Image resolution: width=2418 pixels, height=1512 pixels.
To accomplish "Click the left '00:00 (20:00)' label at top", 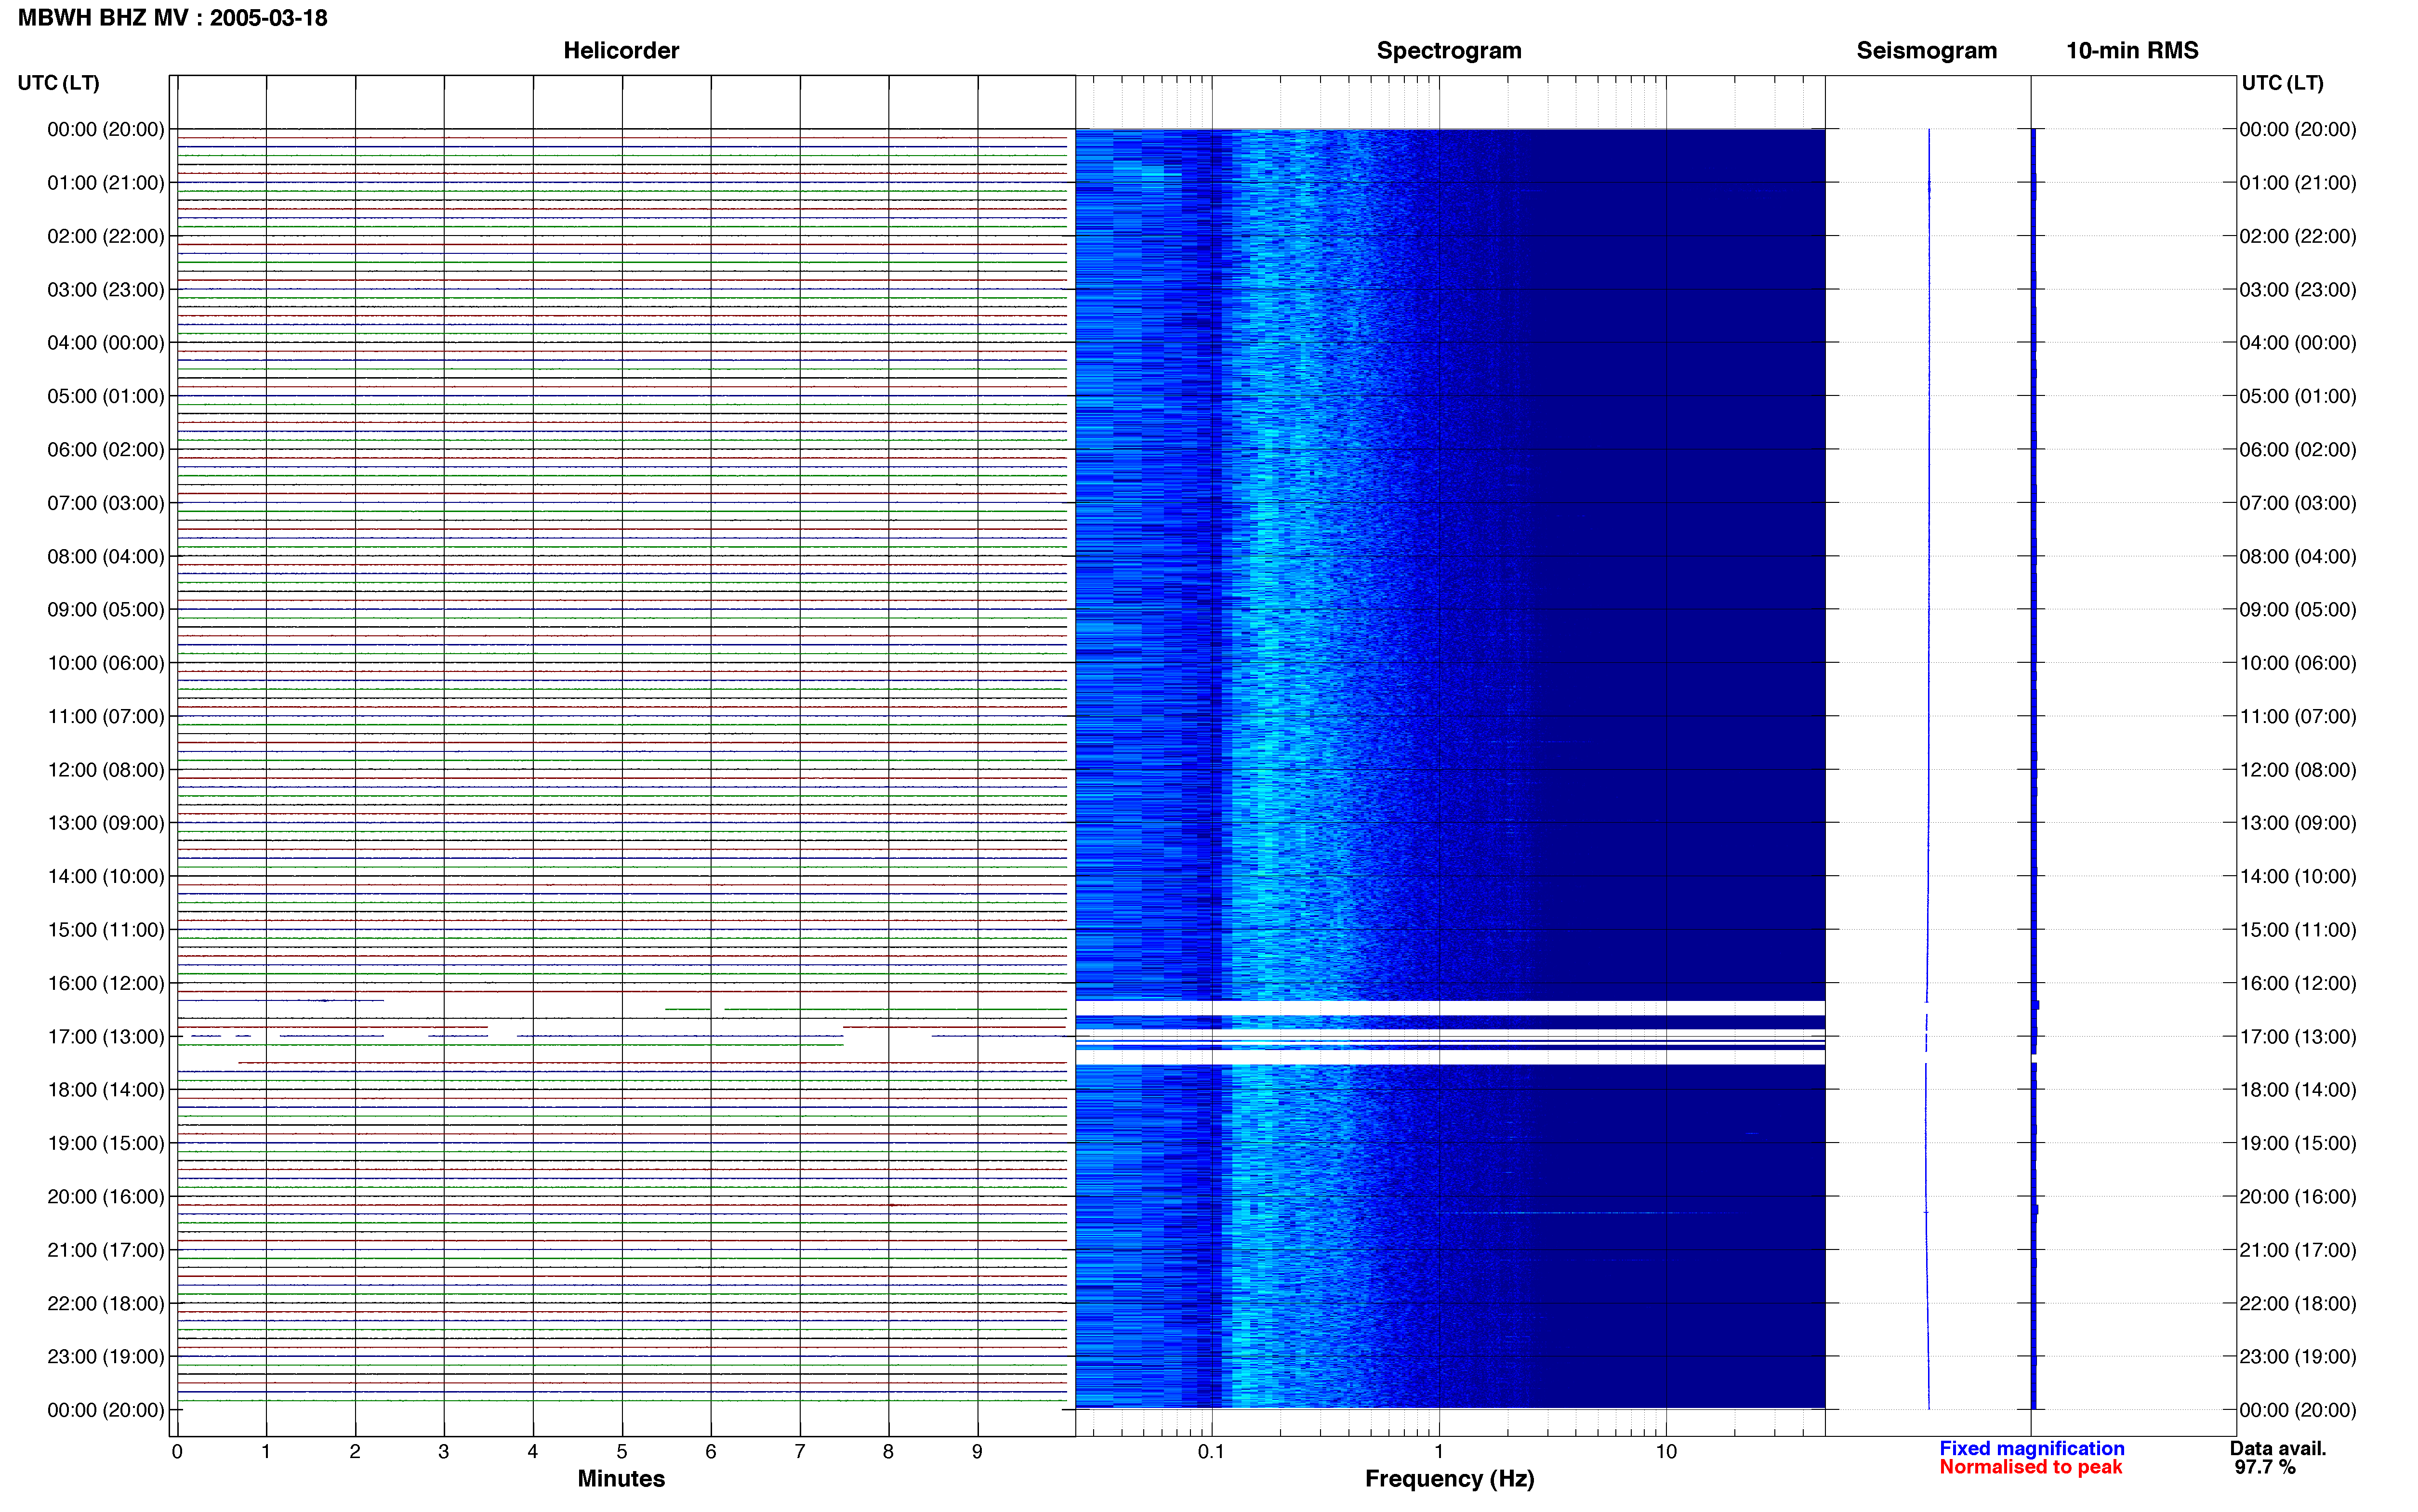I will (x=106, y=129).
